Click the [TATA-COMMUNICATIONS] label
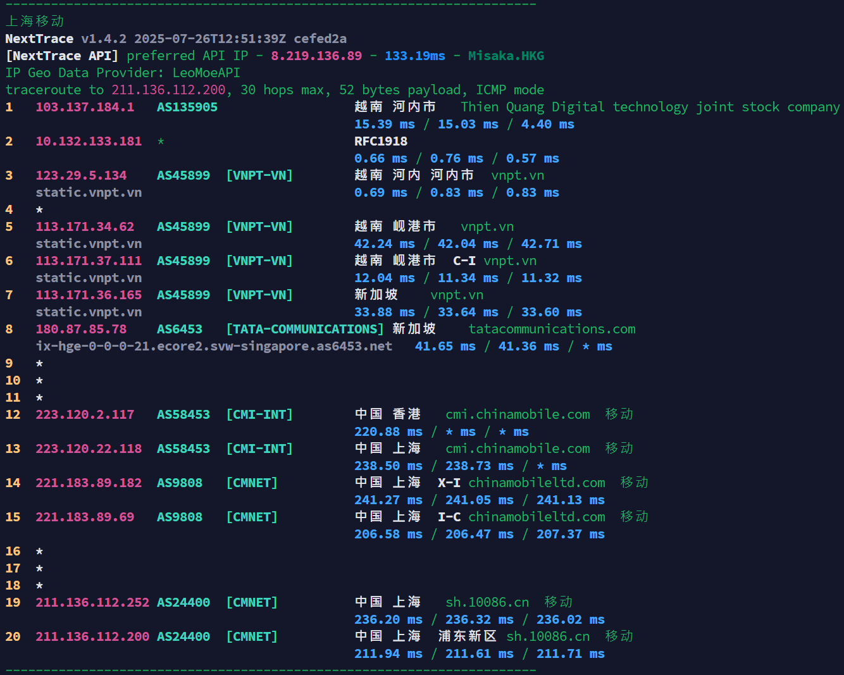Screen dimensions: 844x675 (305, 329)
